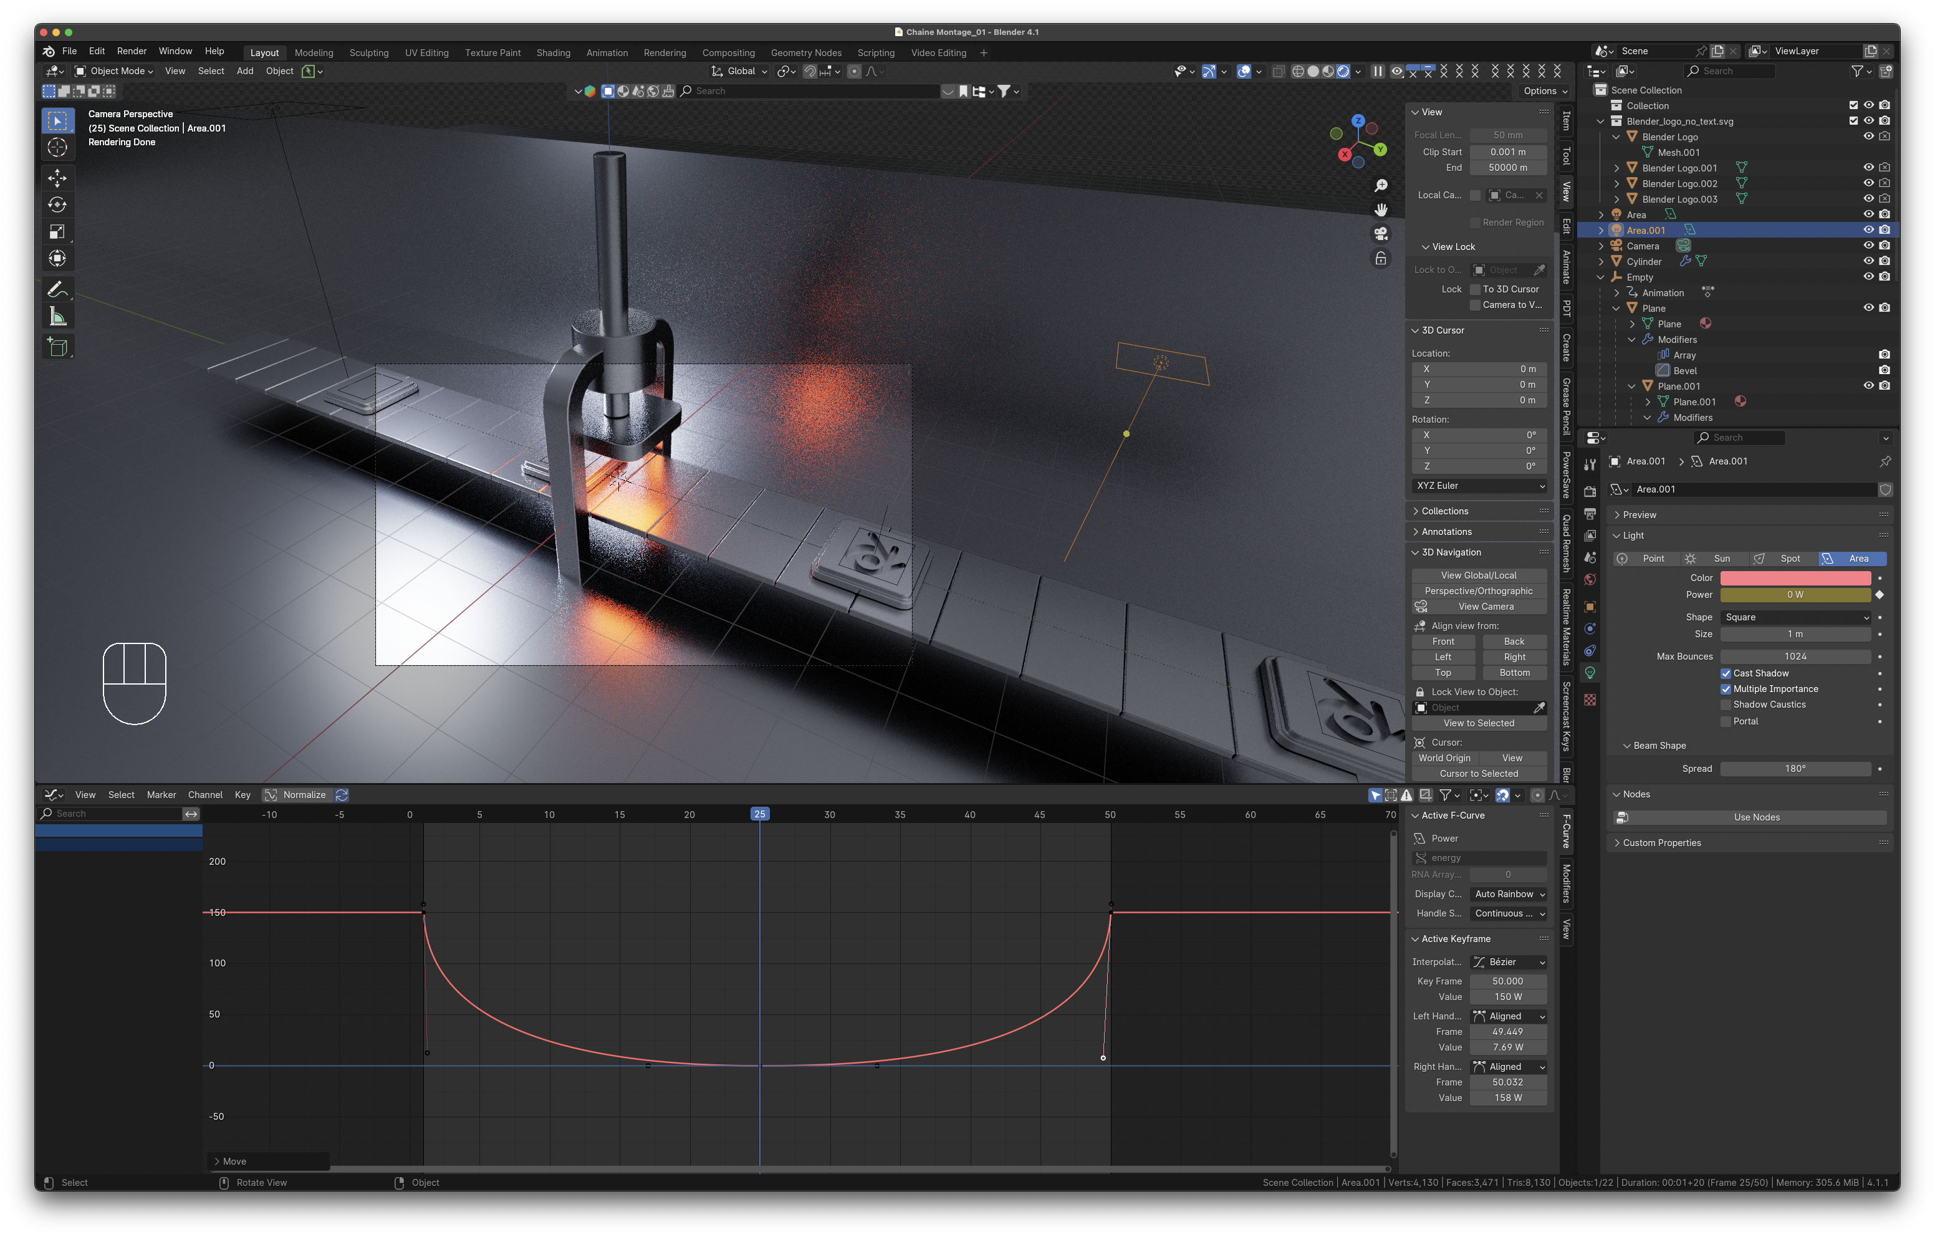Enable the Portal checkbox
Image resolution: width=1935 pixels, height=1237 pixels.
1726,721
